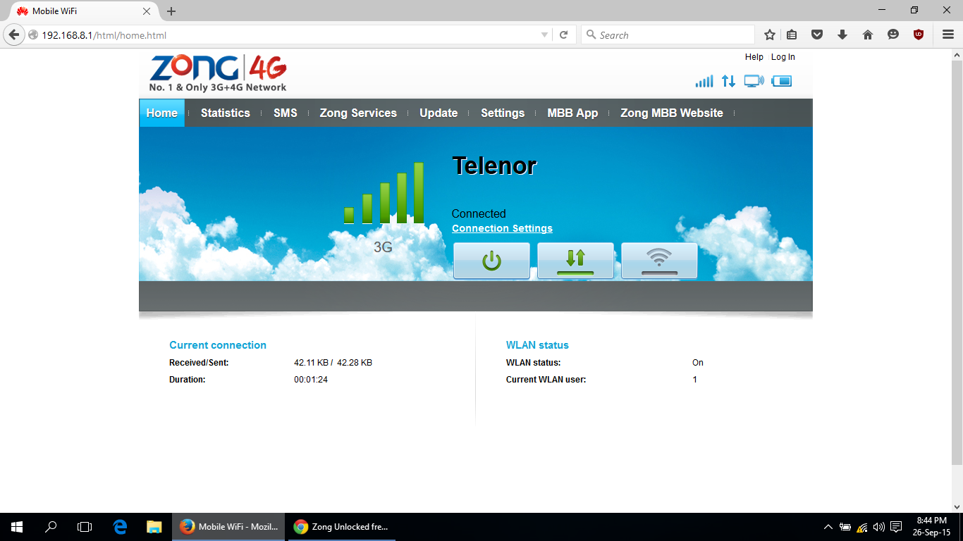The width and height of the screenshot is (963, 541).
Task: Open the address bar history dropdown arrow
Action: point(544,35)
